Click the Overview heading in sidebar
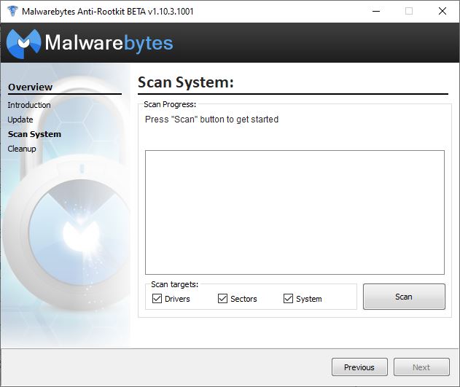The width and height of the screenshot is (460, 387). tap(30, 87)
